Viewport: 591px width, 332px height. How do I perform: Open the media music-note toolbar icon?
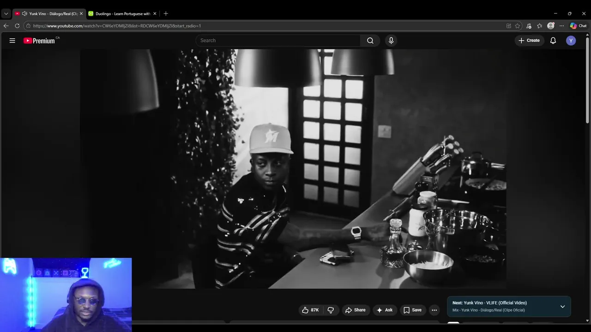pos(529,26)
